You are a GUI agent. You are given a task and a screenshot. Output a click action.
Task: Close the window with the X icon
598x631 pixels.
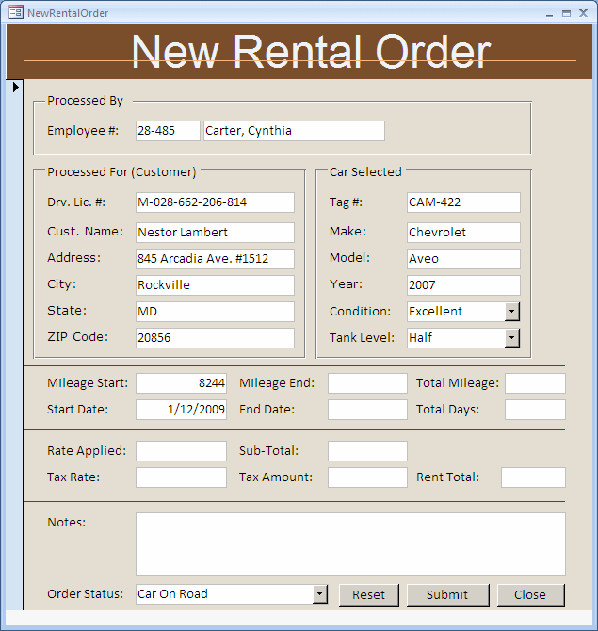click(583, 13)
